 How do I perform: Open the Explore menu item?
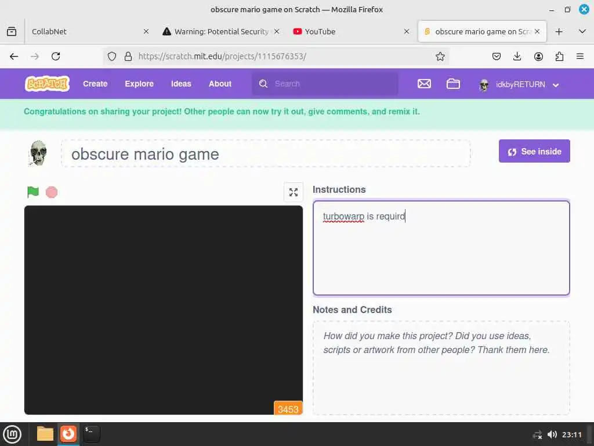tap(139, 84)
